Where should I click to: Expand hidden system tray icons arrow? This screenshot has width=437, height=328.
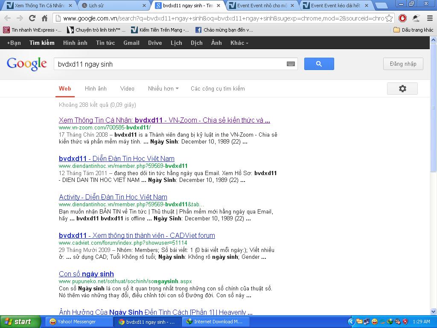(x=351, y=322)
